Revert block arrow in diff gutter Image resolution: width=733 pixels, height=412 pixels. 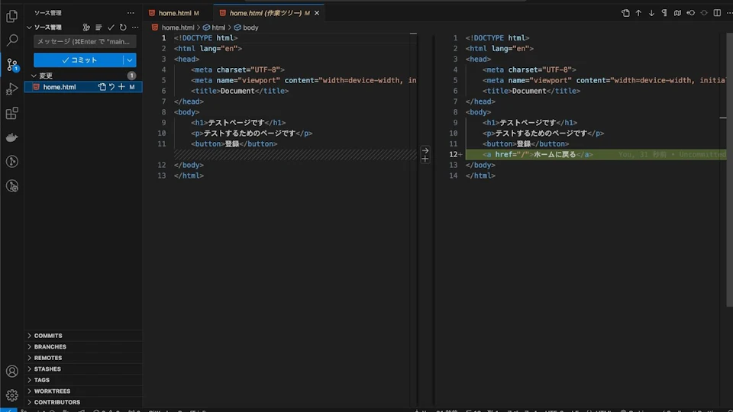(425, 150)
